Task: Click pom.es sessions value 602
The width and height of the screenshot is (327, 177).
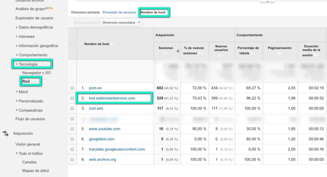Action: pyautogui.click(x=160, y=88)
